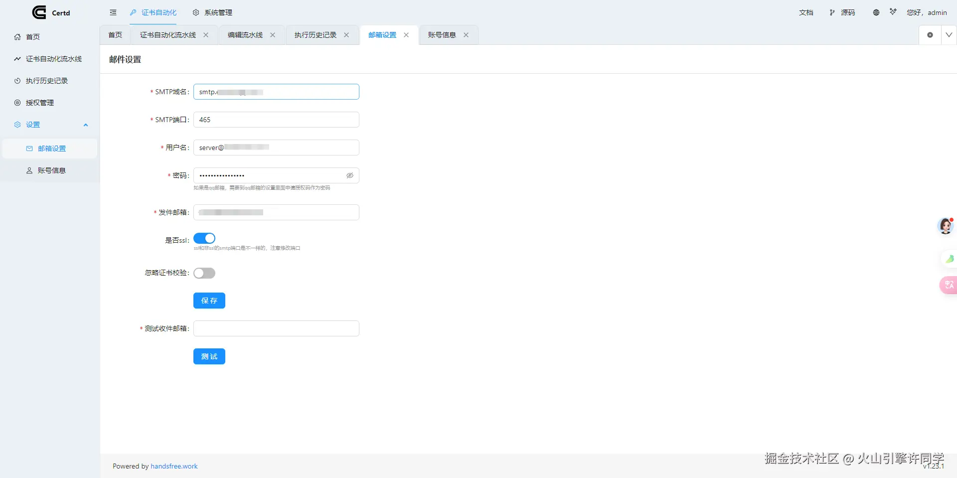The height and width of the screenshot is (478, 957).
Task: Focus the SMTP端口 input field
Action: click(x=276, y=120)
